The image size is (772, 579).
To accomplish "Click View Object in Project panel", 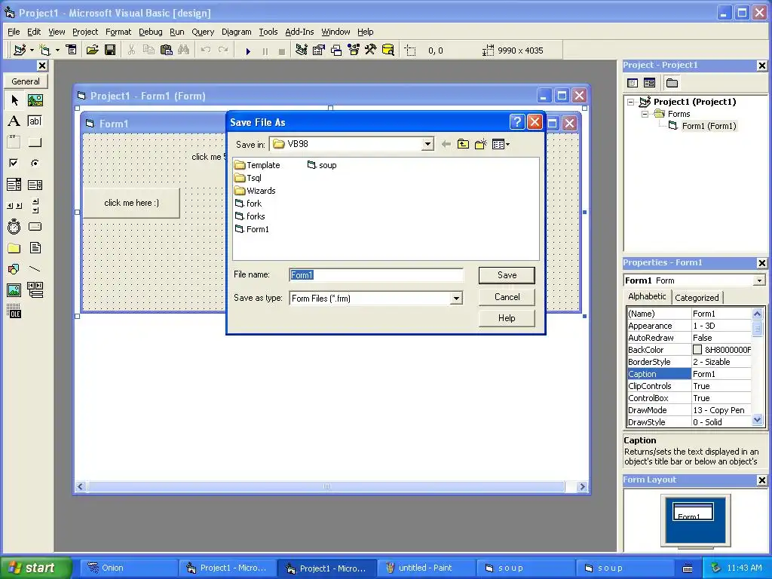I will click(649, 83).
